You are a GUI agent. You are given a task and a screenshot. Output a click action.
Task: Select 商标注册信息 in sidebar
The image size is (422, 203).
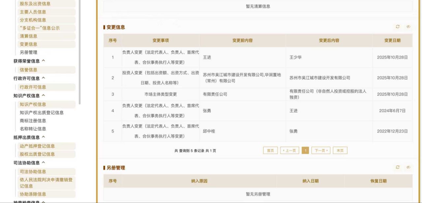[33, 121]
